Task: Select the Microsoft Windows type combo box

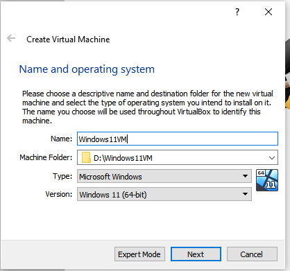Action: point(164,176)
